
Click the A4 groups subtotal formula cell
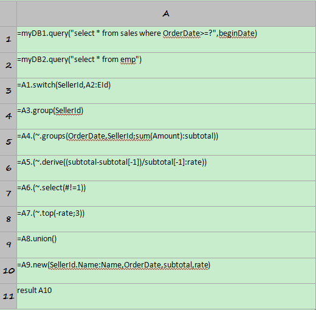(166, 142)
